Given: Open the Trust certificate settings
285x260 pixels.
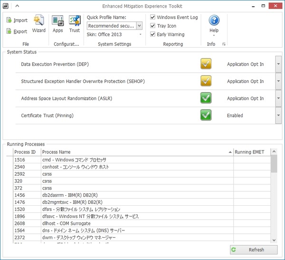Looking at the screenshot, I should click(x=75, y=24).
